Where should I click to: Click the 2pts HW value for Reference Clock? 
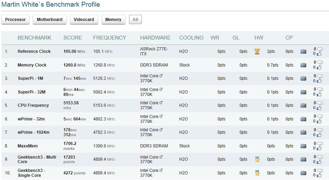pyautogui.click(x=271, y=51)
